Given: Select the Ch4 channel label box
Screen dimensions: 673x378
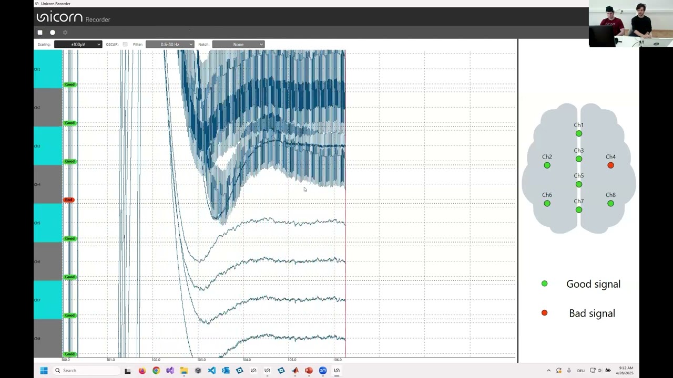Looking at the screenshot, I should 48,184.
